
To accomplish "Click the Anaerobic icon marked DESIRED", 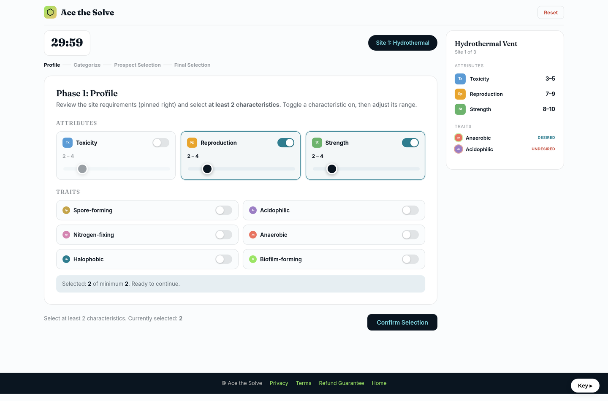I will tap(459, 138).
